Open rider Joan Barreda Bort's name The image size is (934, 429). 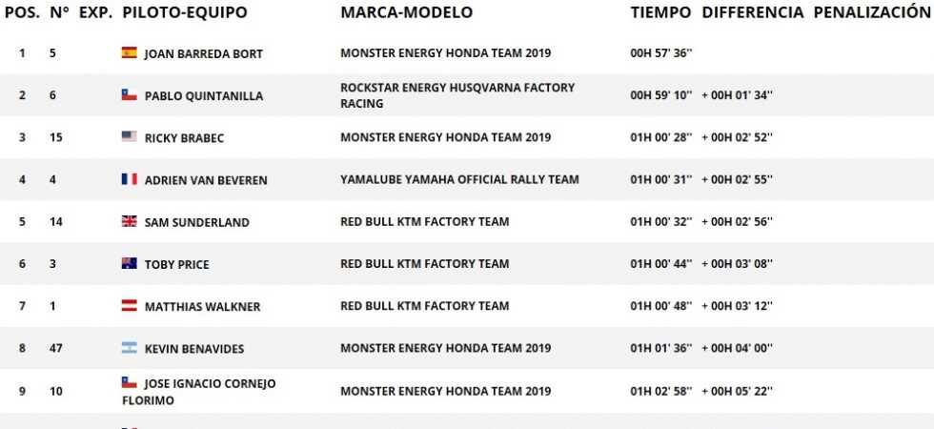tap(203, 54)
